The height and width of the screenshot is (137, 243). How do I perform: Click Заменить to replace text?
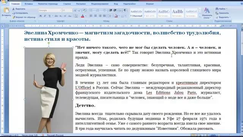[222, 13]
